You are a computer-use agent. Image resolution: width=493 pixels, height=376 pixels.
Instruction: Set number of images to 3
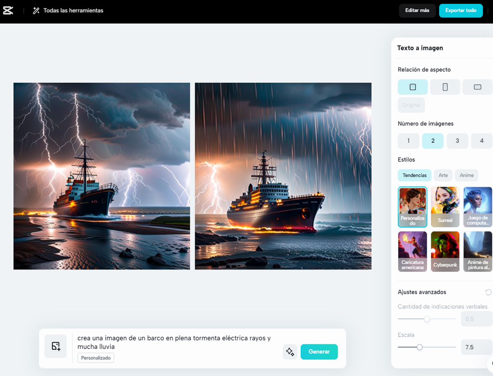pos(457,141)
